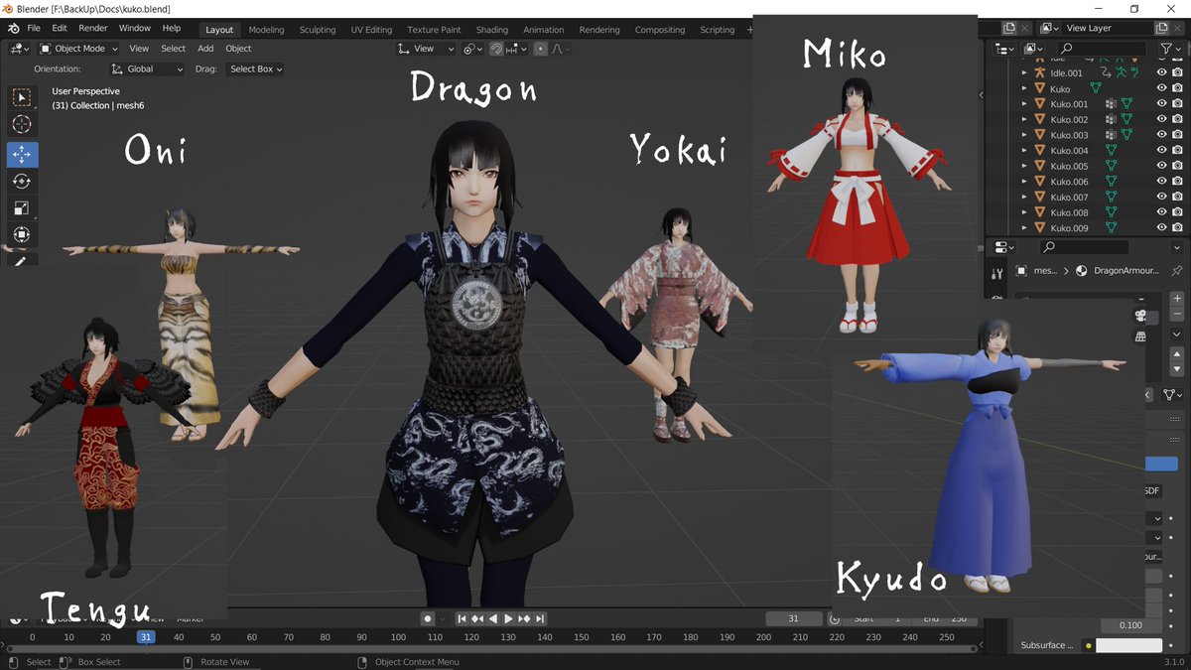Activate the Transform tool
The image size is (1191, 670).
point(22,235)
